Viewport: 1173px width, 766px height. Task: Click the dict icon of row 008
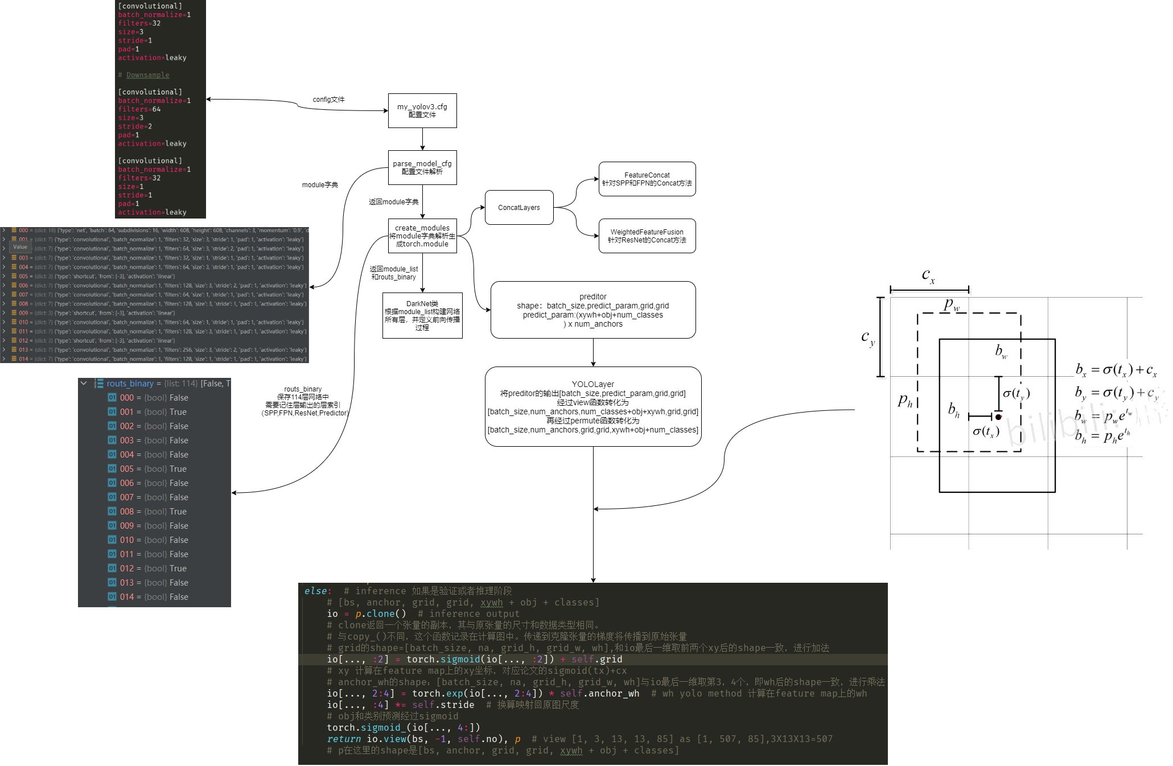(x=14, y=304)
